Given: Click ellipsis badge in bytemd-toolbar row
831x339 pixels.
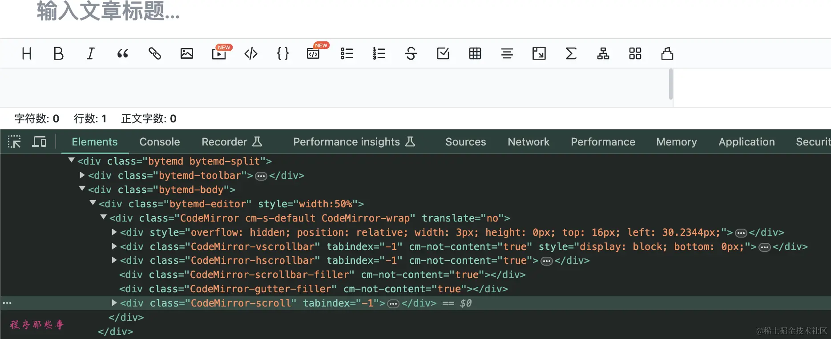Looking at the screenshot, I should coord(261,176).
